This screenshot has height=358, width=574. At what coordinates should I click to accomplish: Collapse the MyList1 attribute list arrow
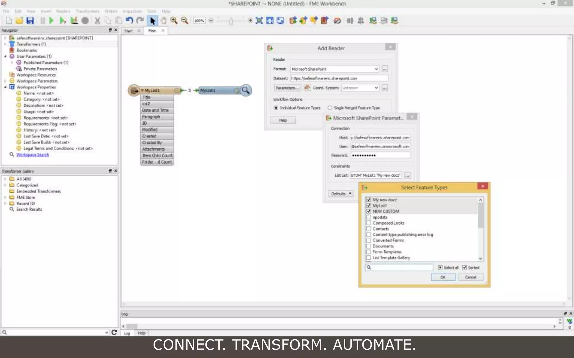[x=142, y=90]
